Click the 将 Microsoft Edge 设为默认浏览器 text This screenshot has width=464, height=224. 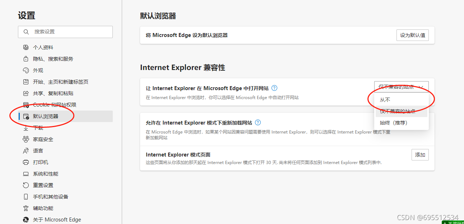coord(187,35)
